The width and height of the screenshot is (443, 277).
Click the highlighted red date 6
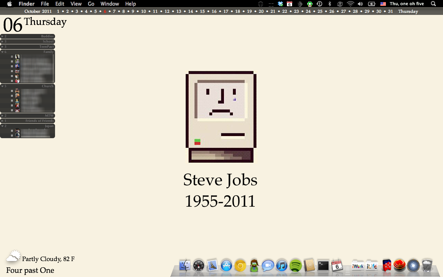click(x=105, y=11)
